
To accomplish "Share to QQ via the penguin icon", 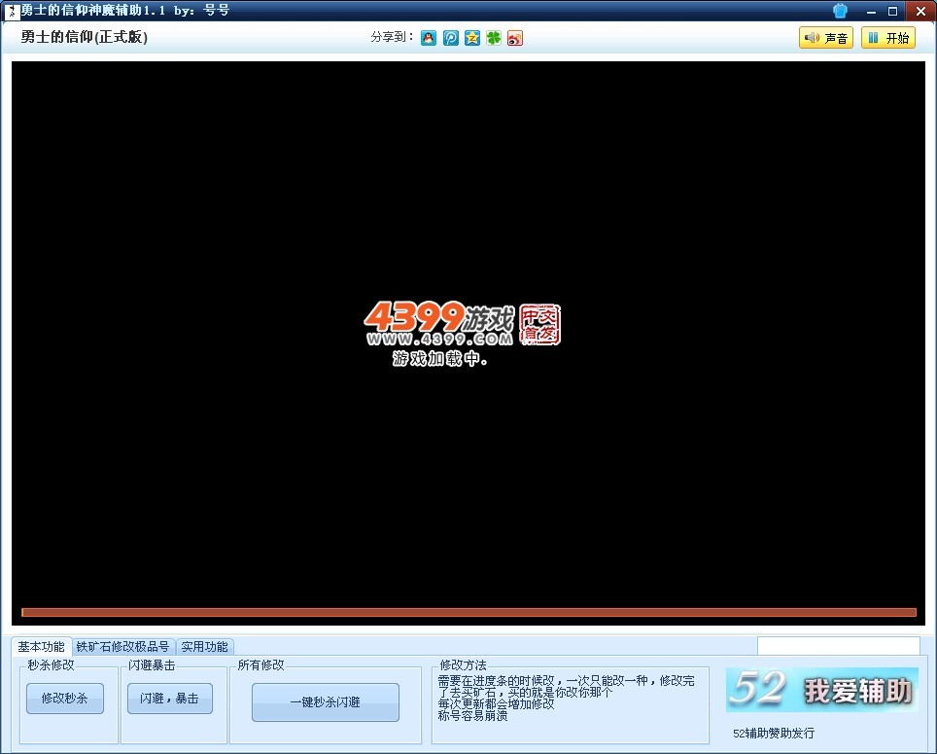I will pos(429,38).
